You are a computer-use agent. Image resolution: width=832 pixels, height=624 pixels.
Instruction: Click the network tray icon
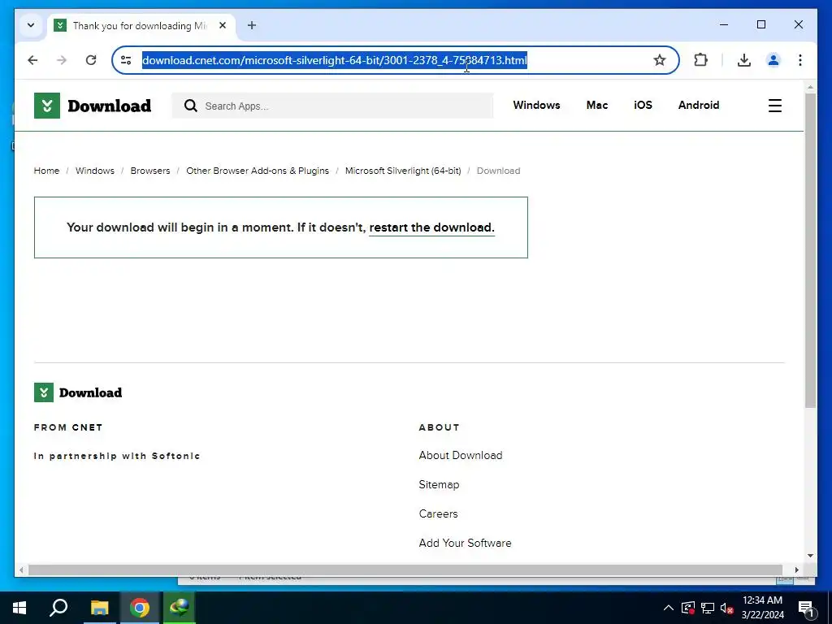click(x=708, y=608)
